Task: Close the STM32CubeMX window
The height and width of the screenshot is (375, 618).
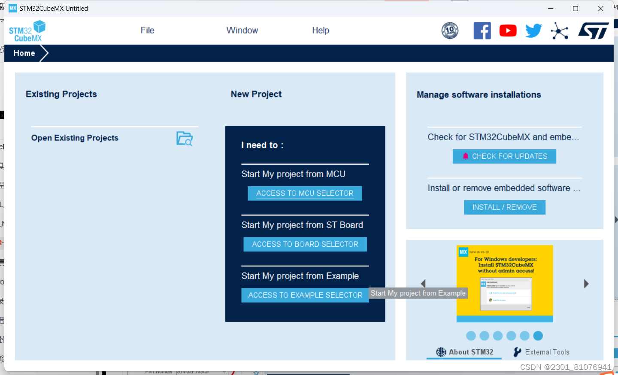Action: coord(601,9)
